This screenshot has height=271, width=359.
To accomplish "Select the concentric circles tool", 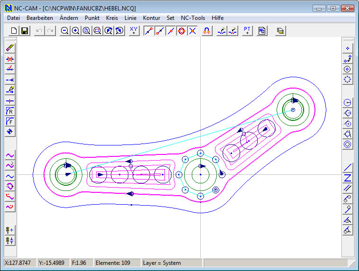I will (x=348, y=145).
